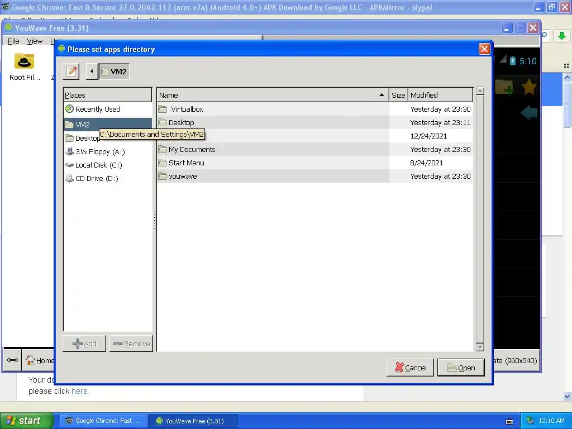Sort the file list by Size column

click(x=398, y=95)
